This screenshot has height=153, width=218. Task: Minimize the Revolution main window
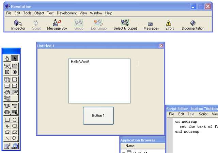coord(193,6)
